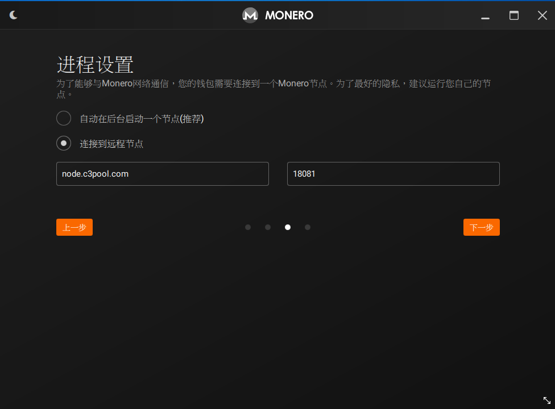555x409 pixels.
Task: Toggle dark mode with the moon icon
Action: 14,15
